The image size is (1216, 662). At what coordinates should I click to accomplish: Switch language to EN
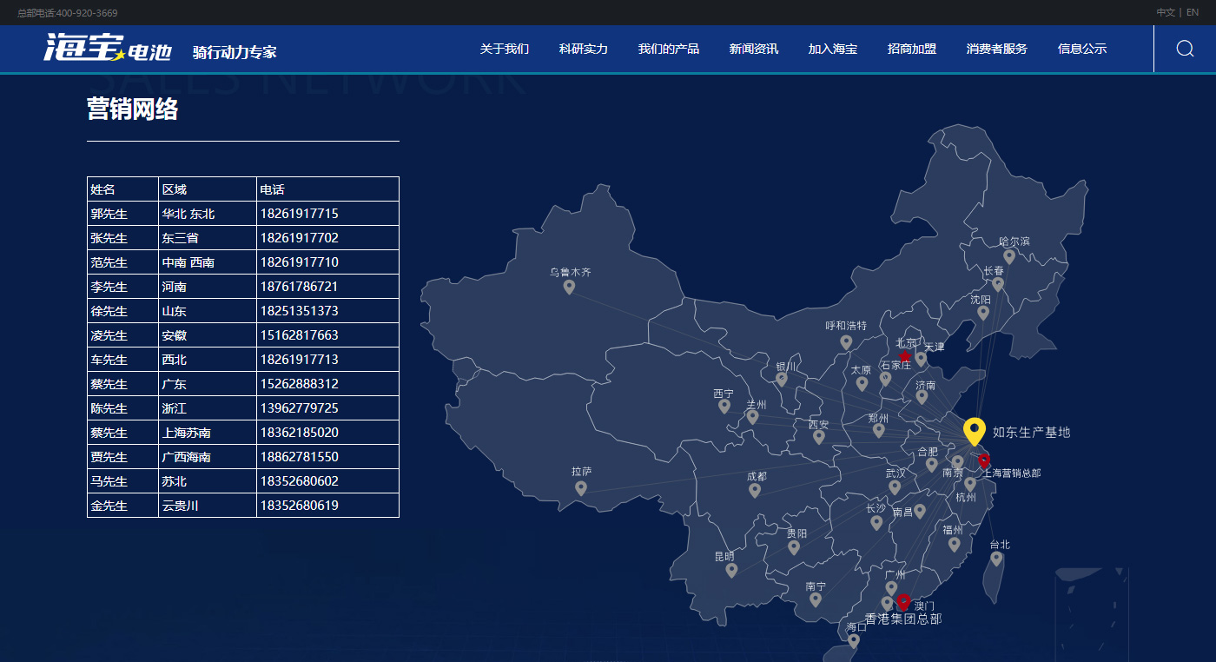point(1193,12)
